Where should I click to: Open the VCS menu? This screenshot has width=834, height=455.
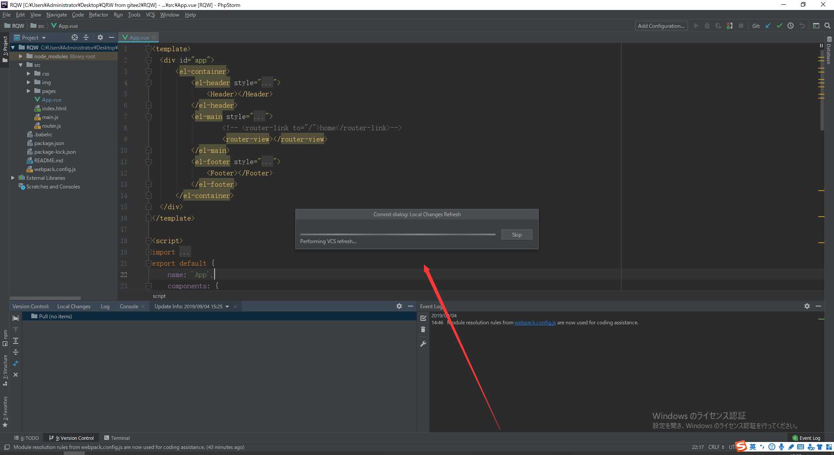click(150, 15)
